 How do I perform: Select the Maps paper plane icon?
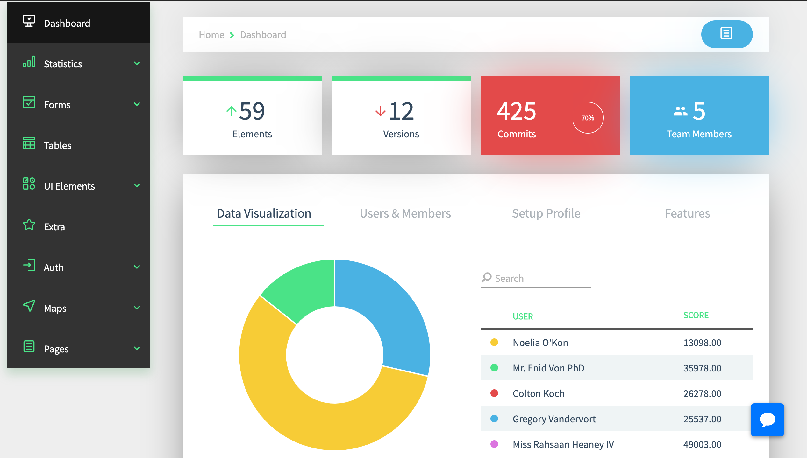pyautogui.click(x=29, y=306)
